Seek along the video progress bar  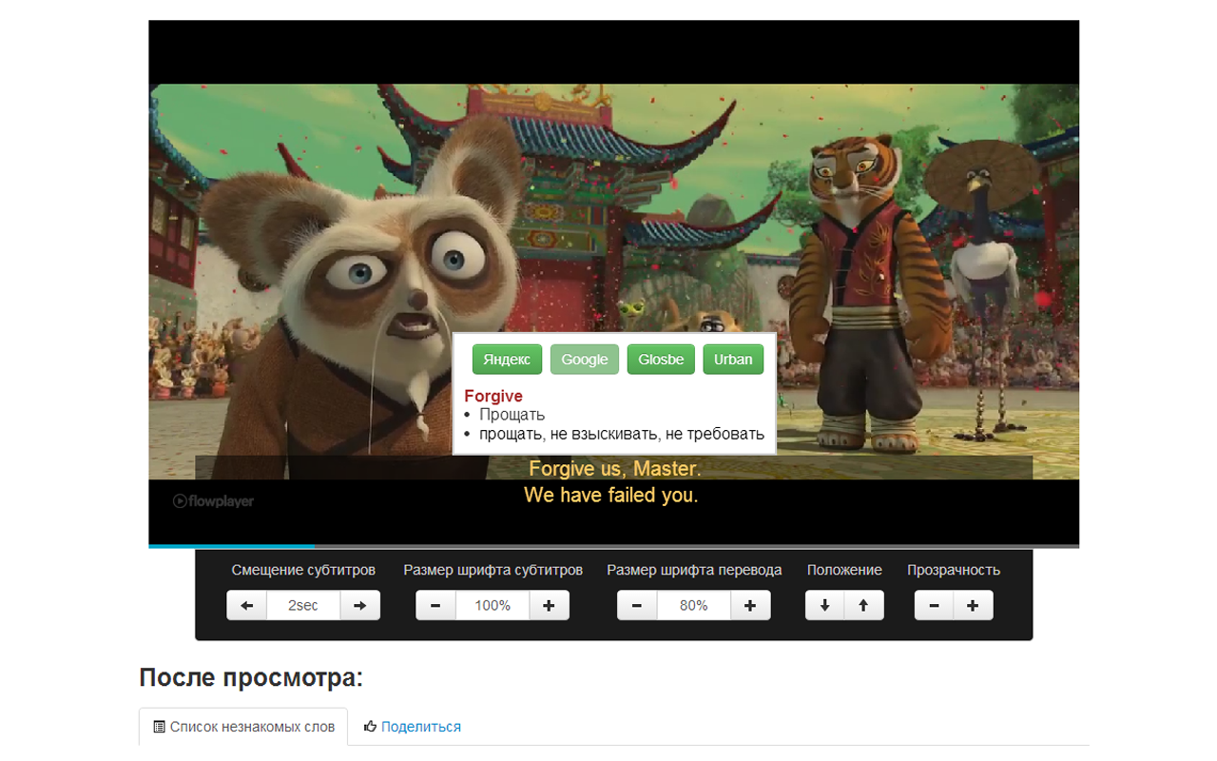[x=613, y=546]
